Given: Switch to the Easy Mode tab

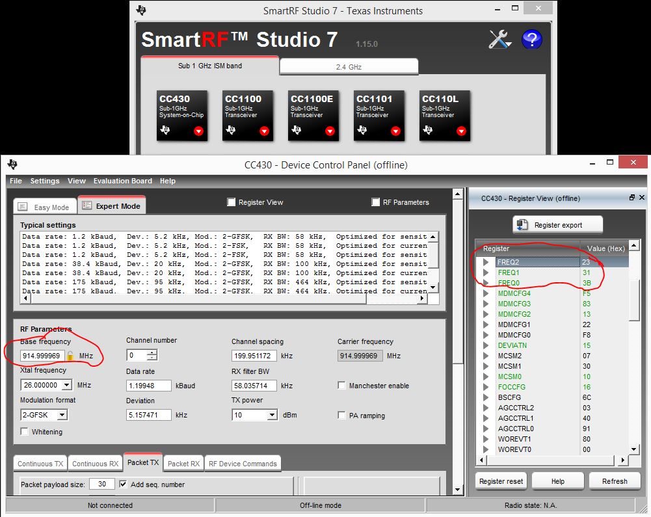Looking at the screenshot, I should click(x=45, y=207).
